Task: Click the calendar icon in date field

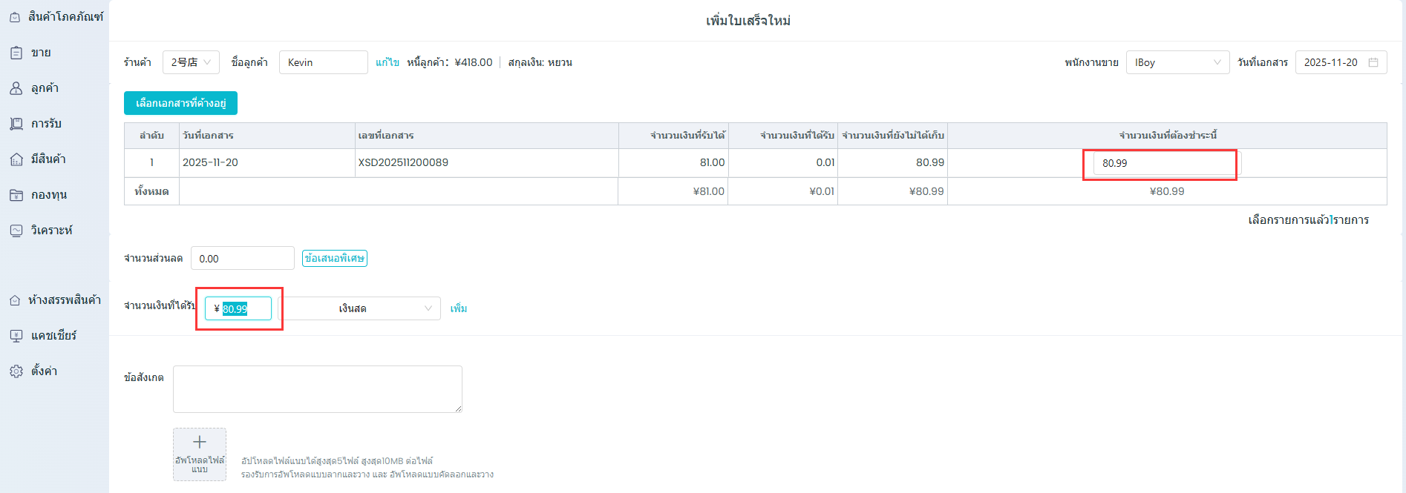Action: point(1373,62)
